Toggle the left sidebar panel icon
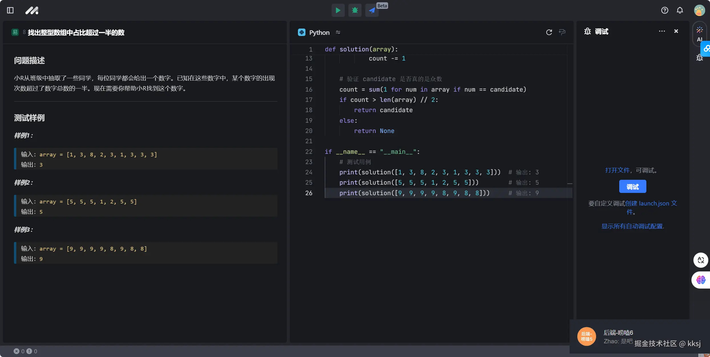This screenshot has height=357, width=710. [x=10, y=11]
